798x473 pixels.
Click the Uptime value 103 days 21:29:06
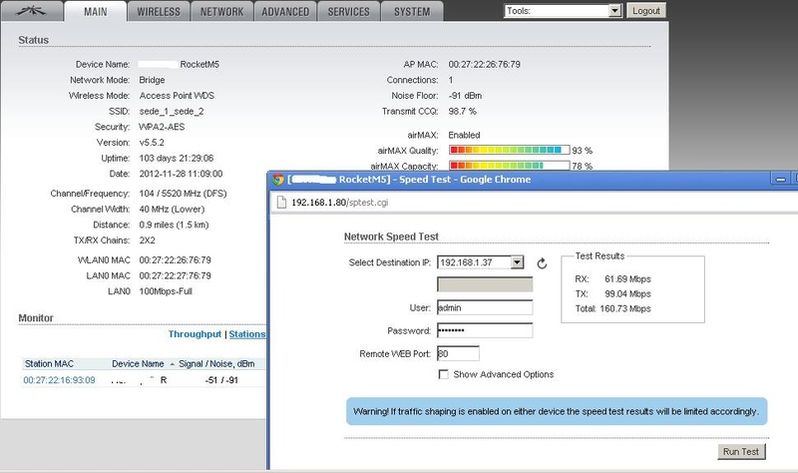[x=177, y=158]
